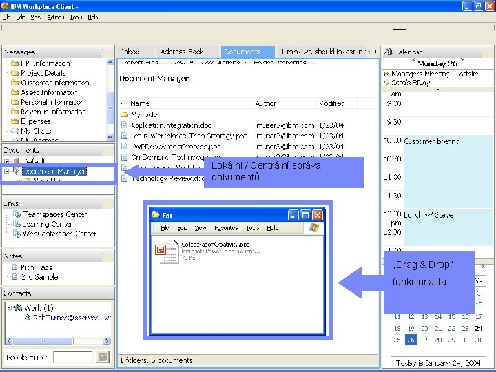Click the ApplicationIntegration.doc file icon

[124, 125]
